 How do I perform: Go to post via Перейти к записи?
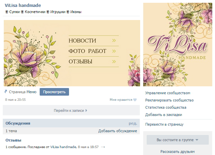point(71,110)
